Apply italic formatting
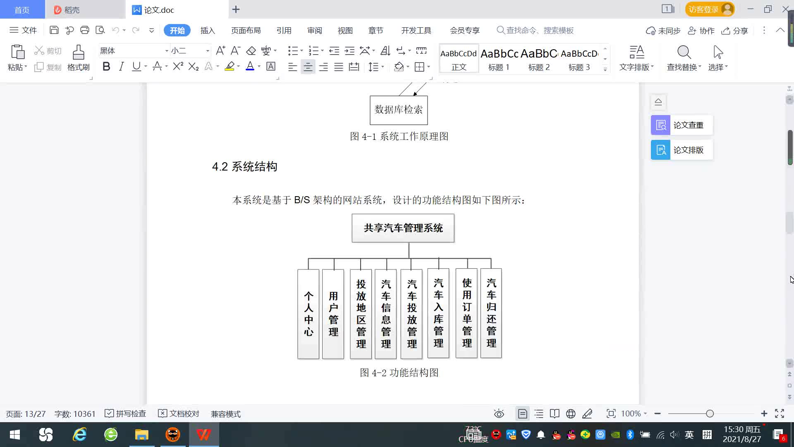This screenshot has width=794, height=447. (x=121, y=67)
